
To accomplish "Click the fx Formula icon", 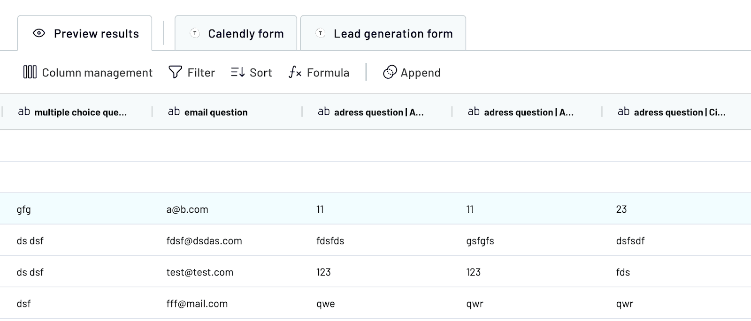I will 295,72.
